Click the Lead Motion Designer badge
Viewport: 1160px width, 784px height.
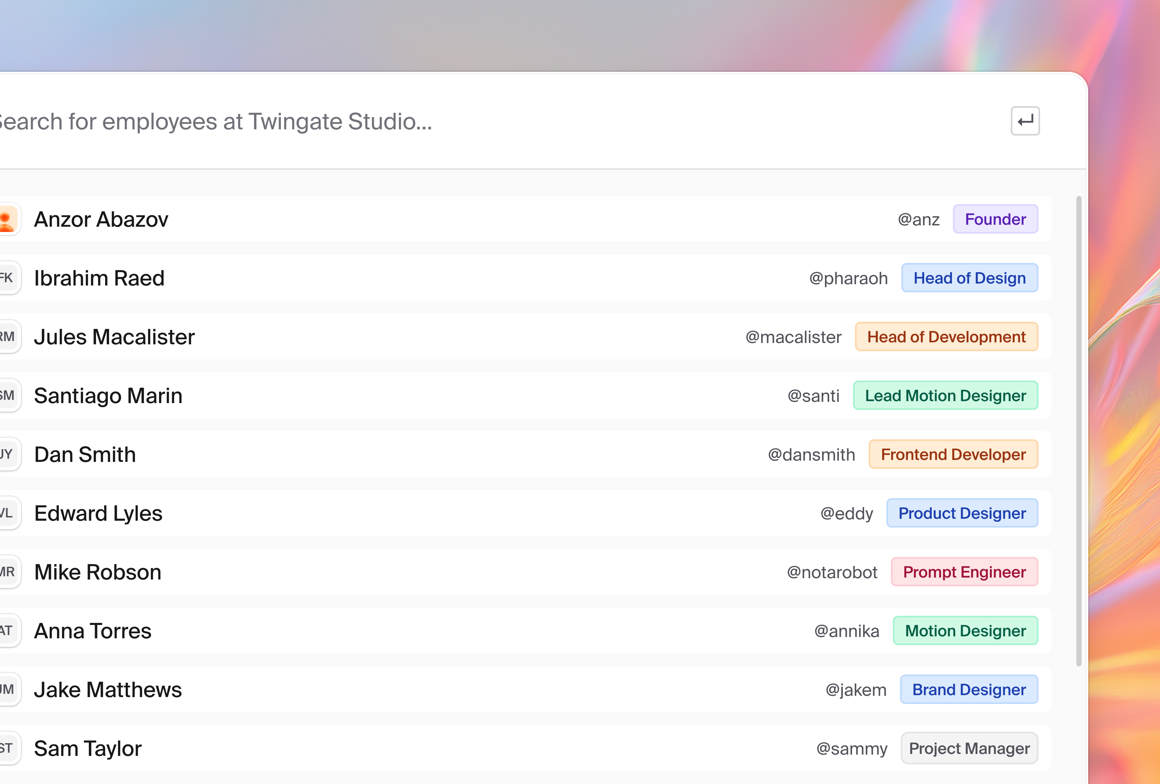(x=945, y=396)
